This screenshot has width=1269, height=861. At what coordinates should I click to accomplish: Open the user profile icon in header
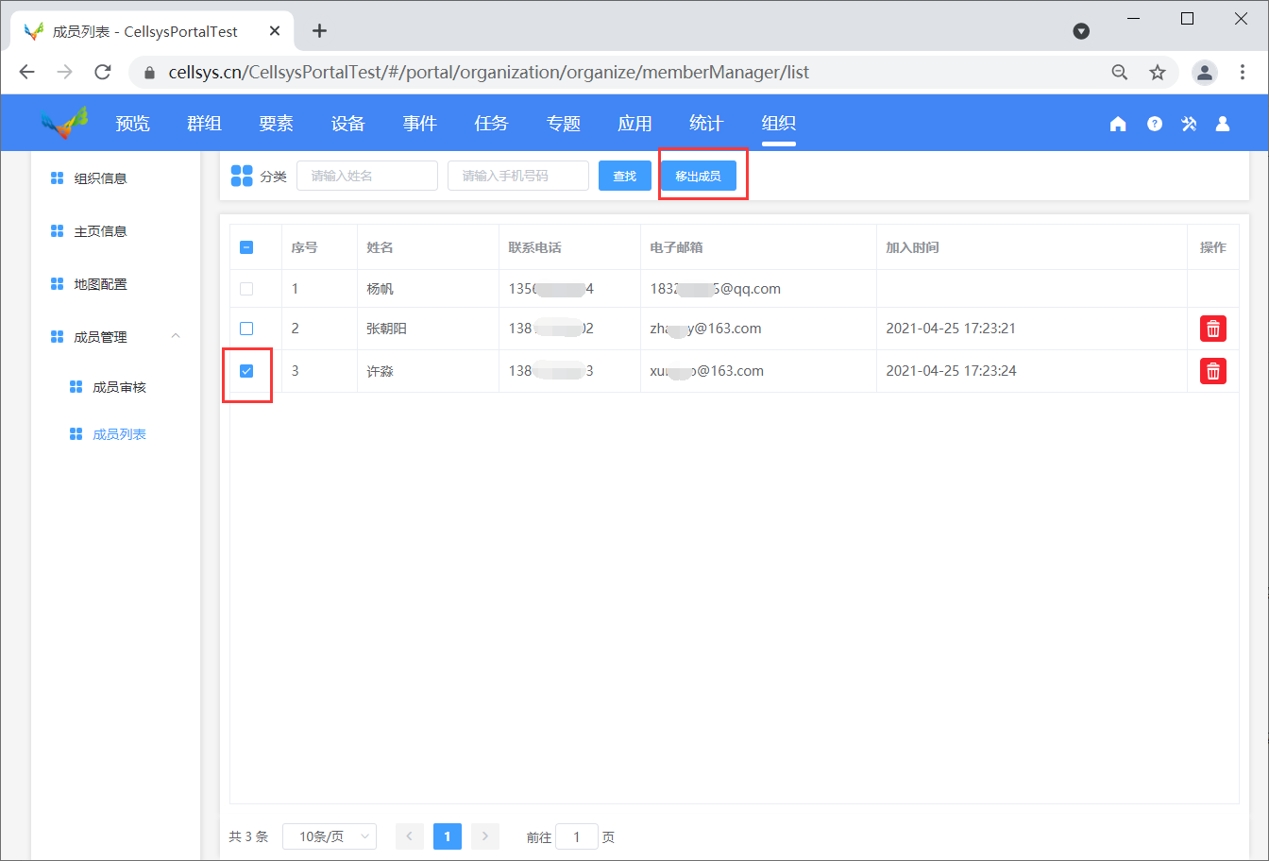coord(1223,124)
